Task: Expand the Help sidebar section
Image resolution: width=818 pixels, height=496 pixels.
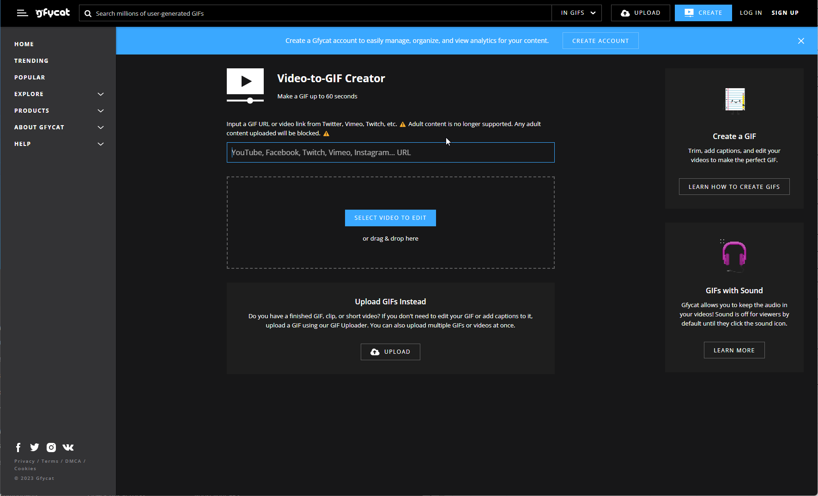Action: [101, 144]
